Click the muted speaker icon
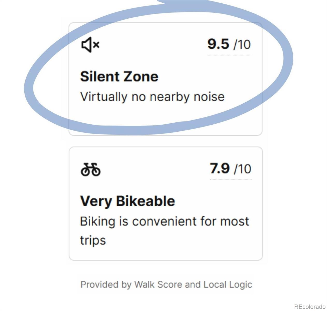 tap(90, 45)
